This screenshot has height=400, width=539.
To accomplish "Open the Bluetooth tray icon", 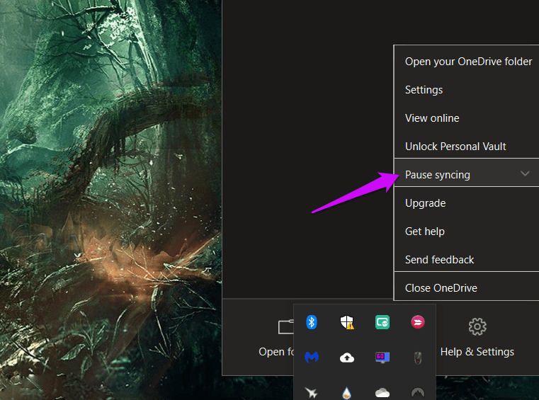I will [x=312, y=322].
